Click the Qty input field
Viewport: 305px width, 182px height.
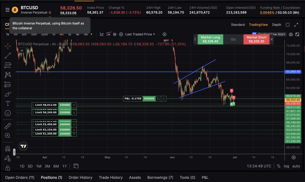point(233,39)
